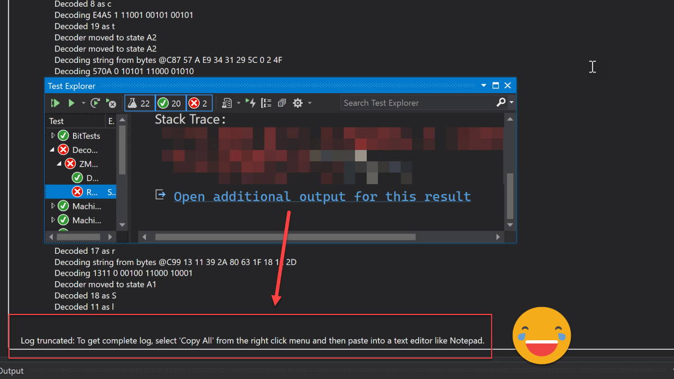674x379 pixels.
Task: Filter tests by total count 22
Action: (x=139, y=103)
